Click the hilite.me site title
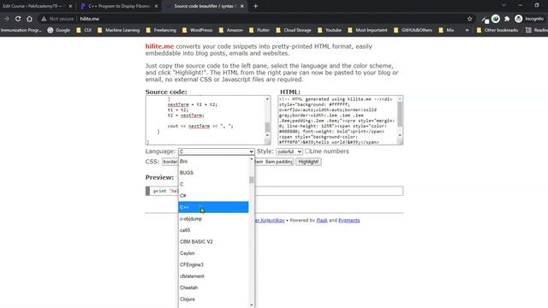 click(159, 46)
